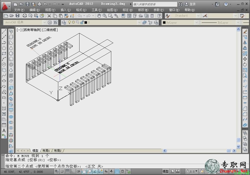
Task: Select the Array modify tool
Action: [x=245, y=53]
